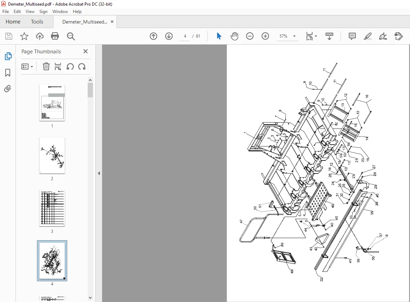Select page 4 thumbnail
The height and width of the screenshot is (302, 410).
coord(52,261)
